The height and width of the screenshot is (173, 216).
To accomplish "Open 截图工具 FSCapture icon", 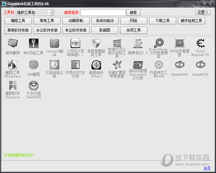I will [x=13, y=65].
